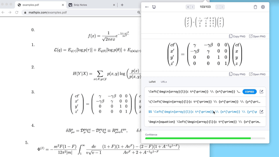This screenshot has height=157, width=279.
Task: Delete snip using trash icon
Action: (x=255, y=7)
